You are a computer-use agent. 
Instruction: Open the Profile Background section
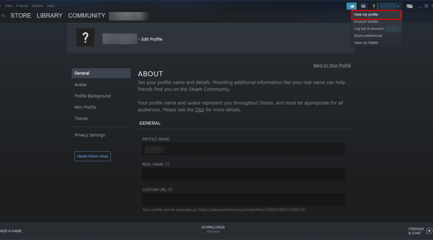[x=92, y=96]
